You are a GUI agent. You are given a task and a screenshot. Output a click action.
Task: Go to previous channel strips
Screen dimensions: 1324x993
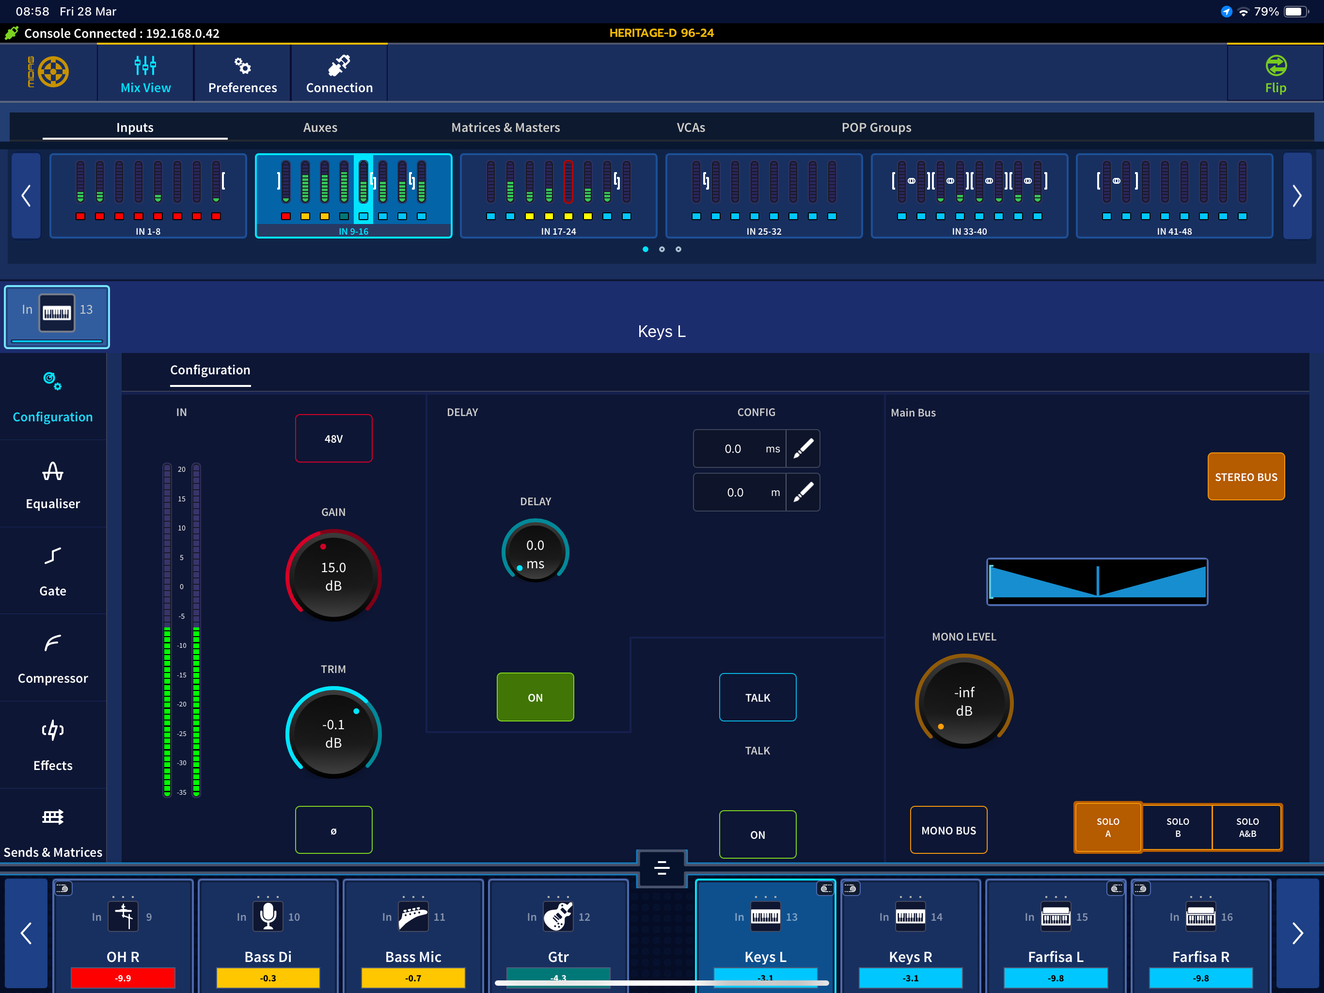pos(26,933)
